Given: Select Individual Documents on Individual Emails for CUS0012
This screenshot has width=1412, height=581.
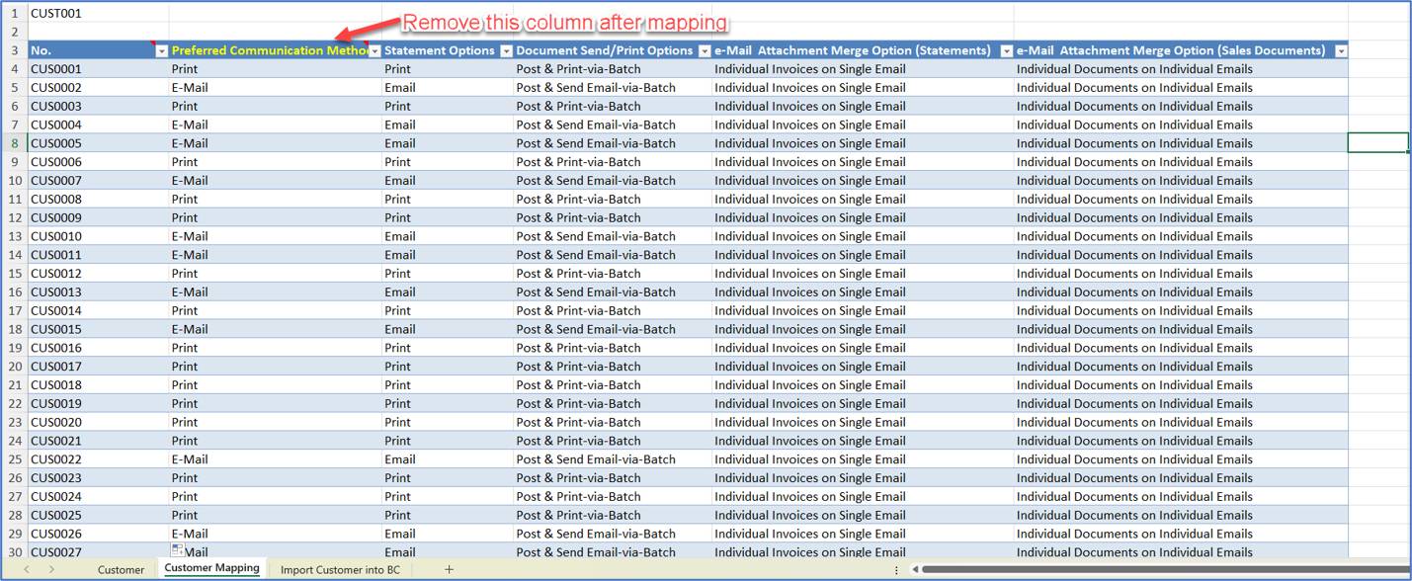Looking at the screenshot, I should coord(1181,274).
